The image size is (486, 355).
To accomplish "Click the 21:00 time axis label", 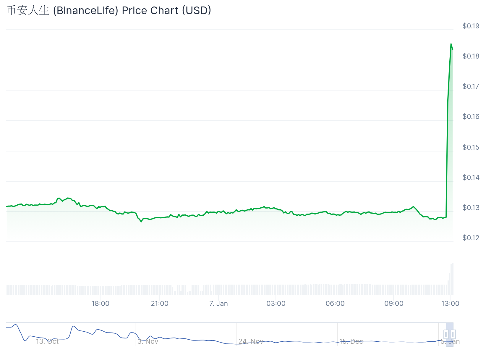I will pyautogui.click(x=160, y=304).
